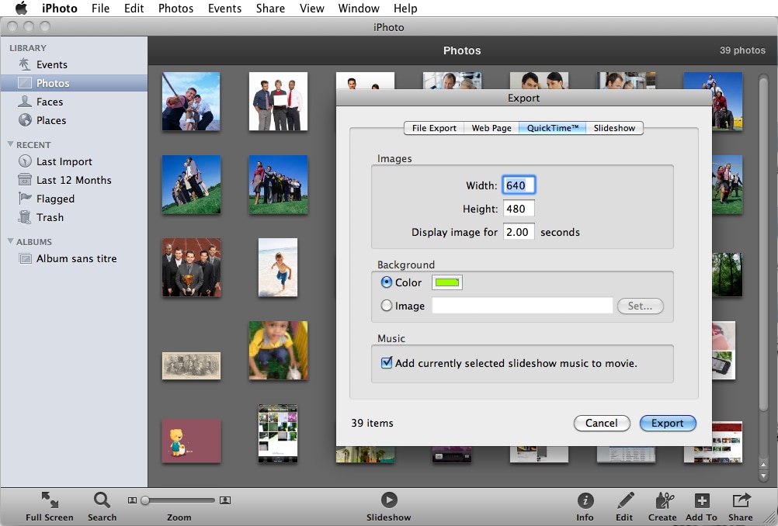Select the Last Import clock icon

point(25,161)
